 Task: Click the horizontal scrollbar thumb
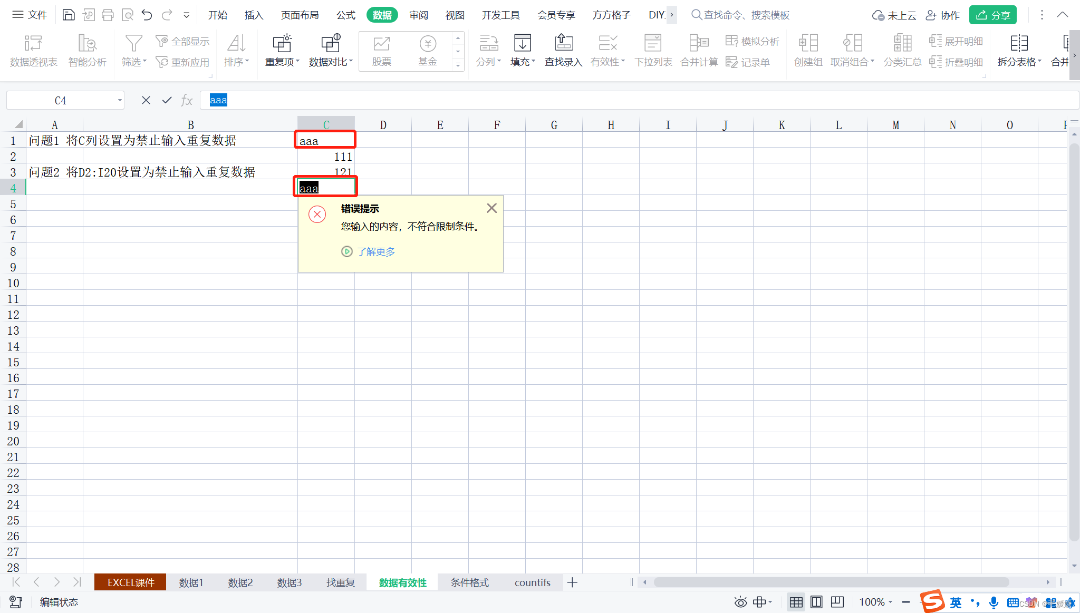pos(831,582)
